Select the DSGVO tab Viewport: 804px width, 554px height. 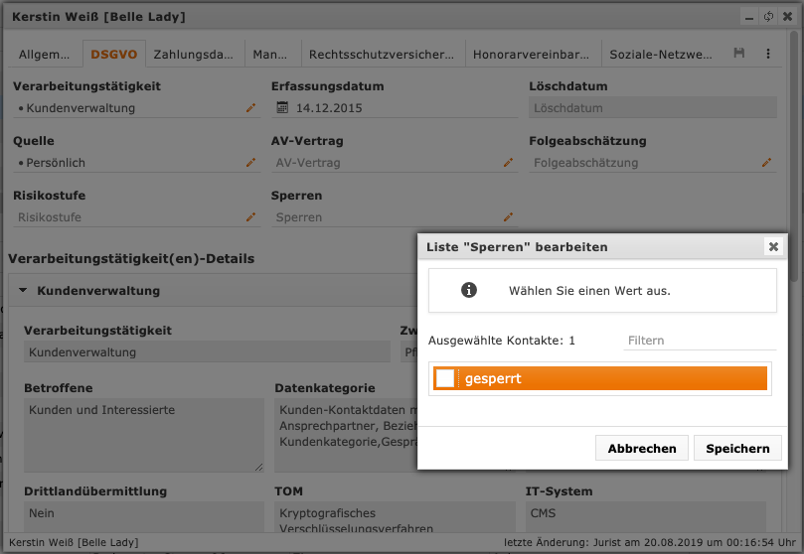(x=114, y=55)
